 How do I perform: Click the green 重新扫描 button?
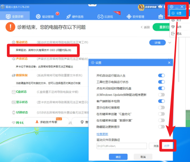161,27
